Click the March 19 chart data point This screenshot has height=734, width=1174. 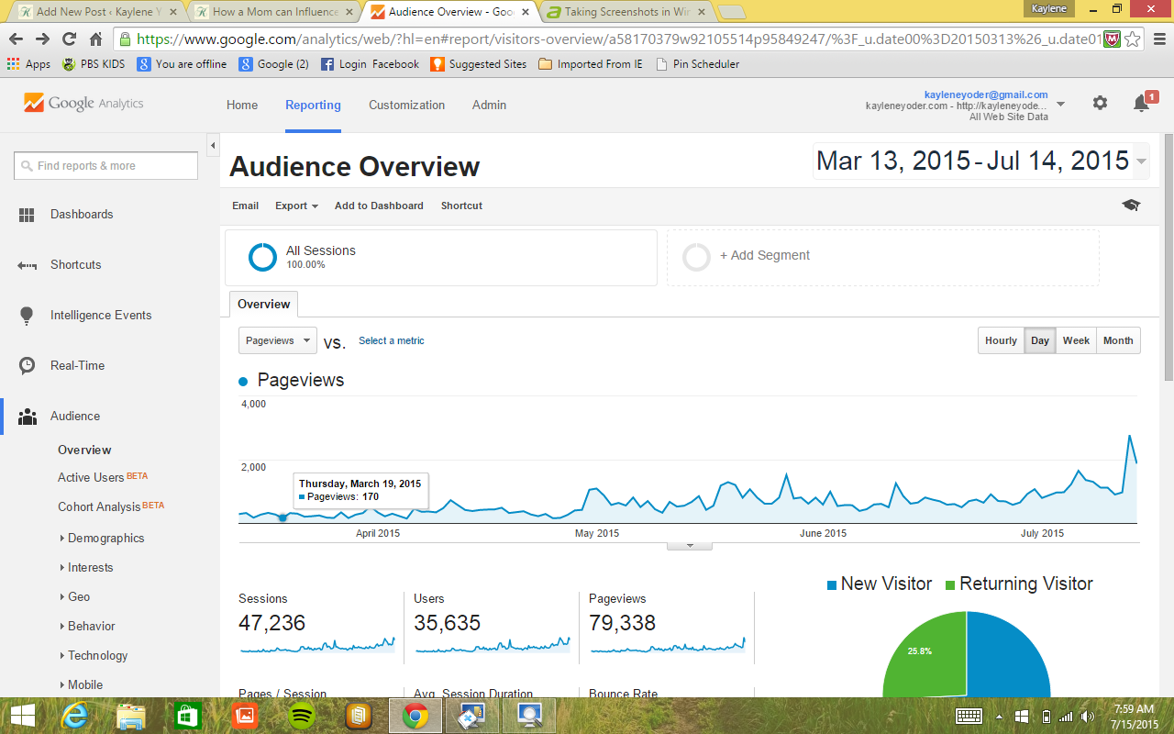(282, 517)
